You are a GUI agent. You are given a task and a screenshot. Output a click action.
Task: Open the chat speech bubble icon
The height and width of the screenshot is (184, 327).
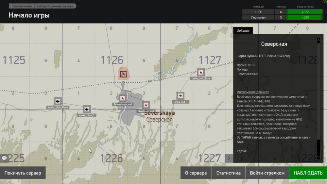[4, 158]
